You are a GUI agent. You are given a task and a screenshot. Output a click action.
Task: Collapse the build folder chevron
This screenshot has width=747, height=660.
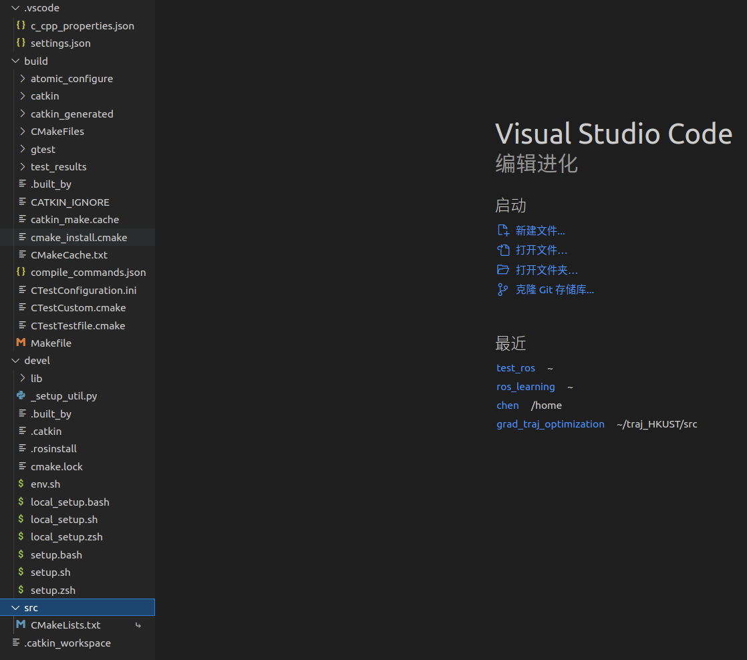coord(15,61)
